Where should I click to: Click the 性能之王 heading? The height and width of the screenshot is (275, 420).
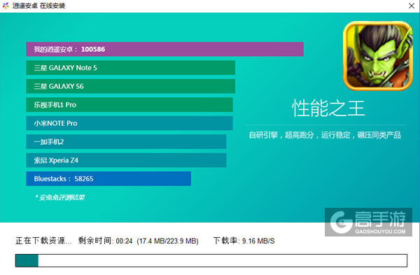pos(328,108)
